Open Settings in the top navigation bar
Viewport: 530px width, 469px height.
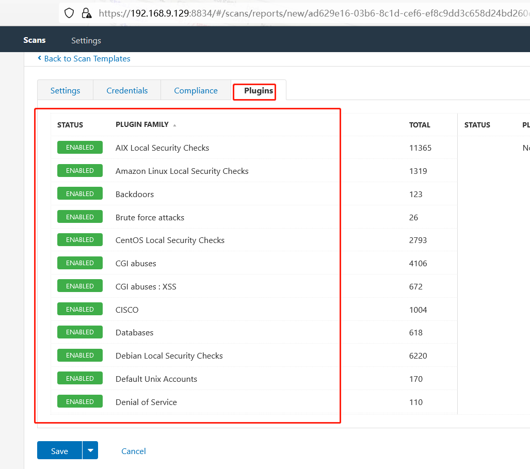[86, 41]
